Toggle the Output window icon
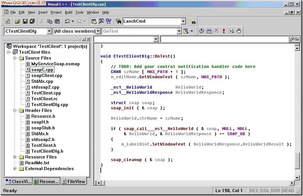Image resolution: width=303 pixels, height=196 pixels. pyautogui.click(x=101, y=21)
